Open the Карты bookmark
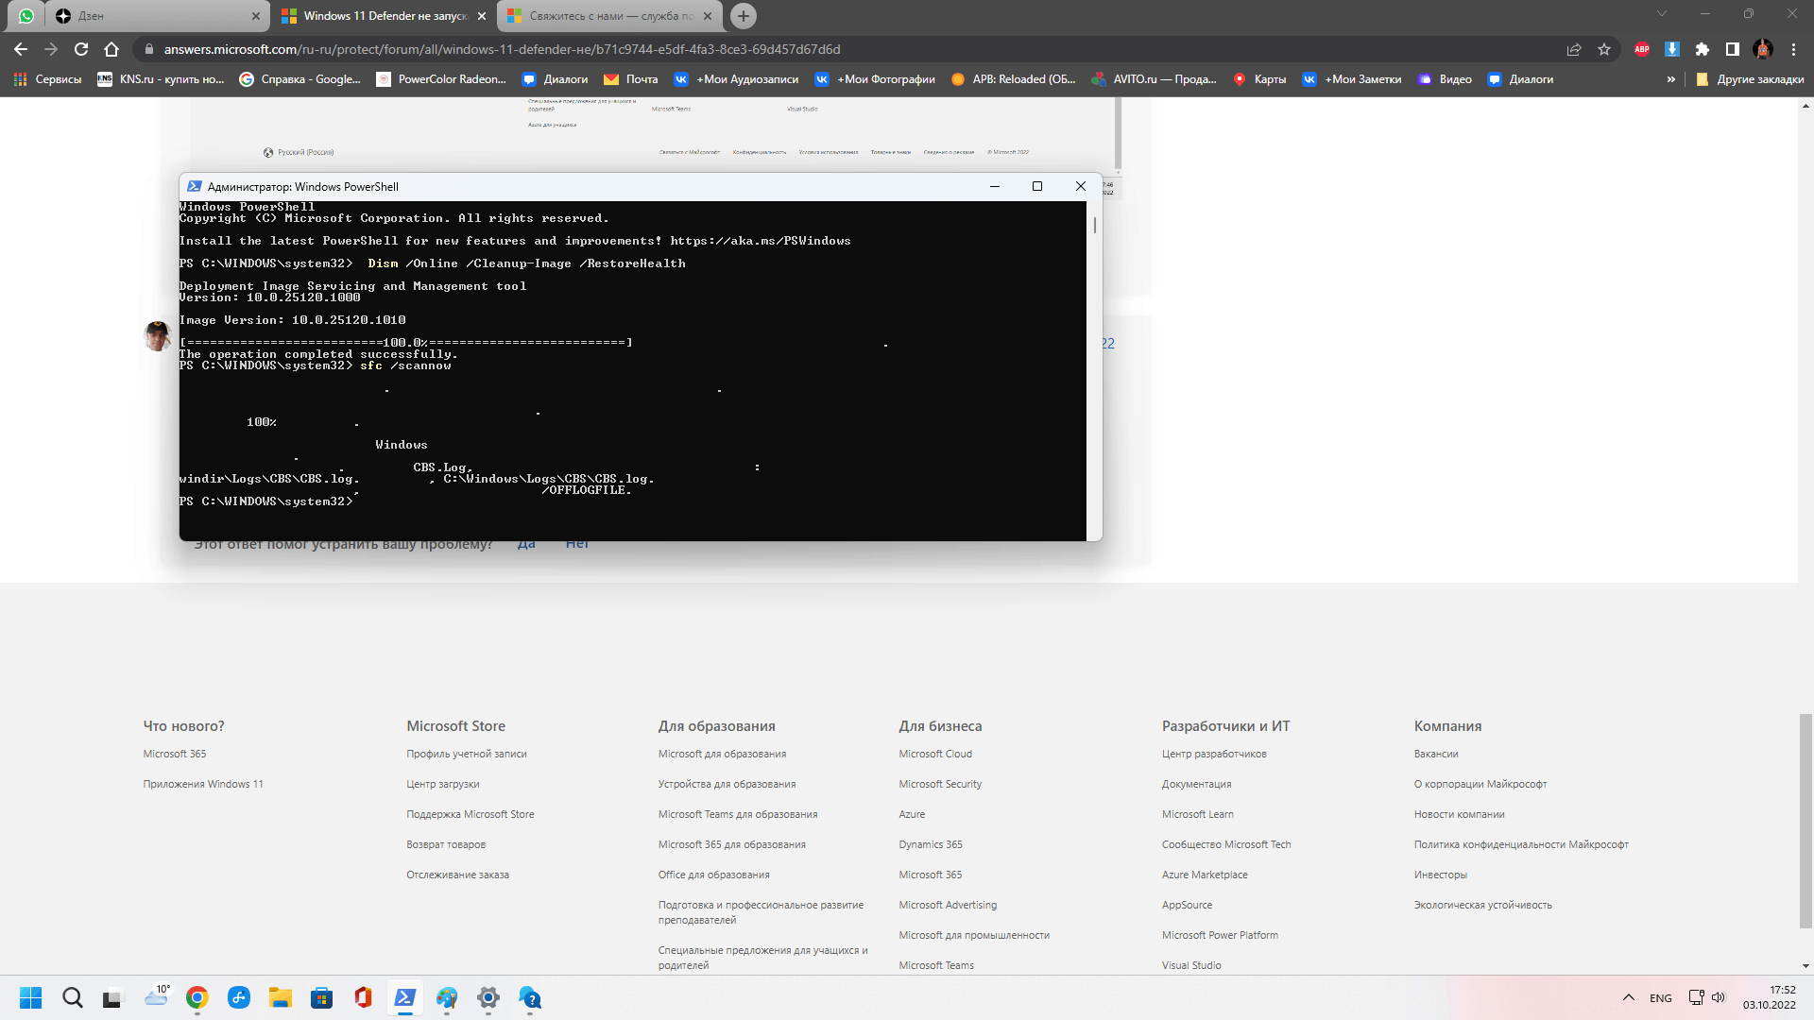The width and height of the screenshot is (1814, 1020). pyautogui.click(x=1258, y=79)
